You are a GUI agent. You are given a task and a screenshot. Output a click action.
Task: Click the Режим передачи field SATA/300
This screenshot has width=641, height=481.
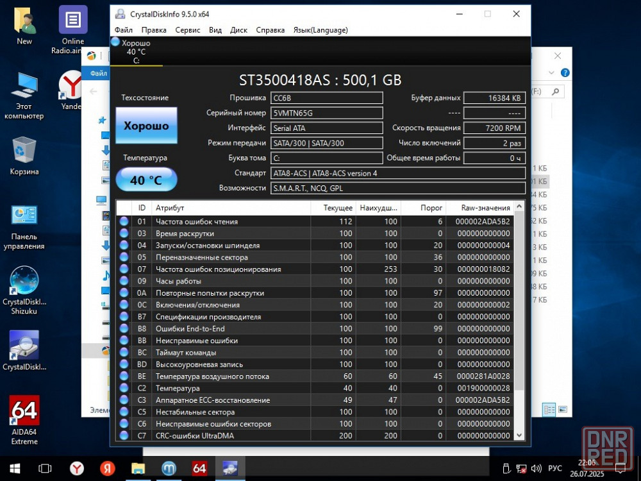click(x=327, y=143)
